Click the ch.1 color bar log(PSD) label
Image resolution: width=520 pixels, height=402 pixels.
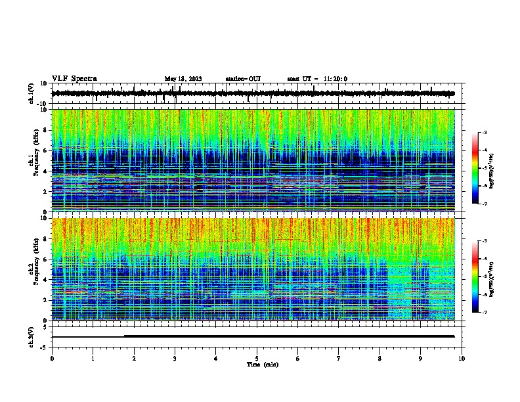tap(491, 171)
